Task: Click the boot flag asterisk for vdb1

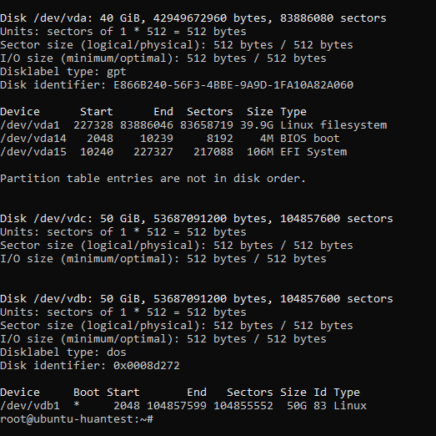Action: tap(77, 404)
